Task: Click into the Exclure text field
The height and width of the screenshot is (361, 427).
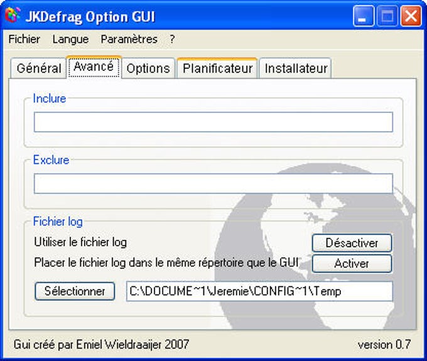Action: [213, 183]
